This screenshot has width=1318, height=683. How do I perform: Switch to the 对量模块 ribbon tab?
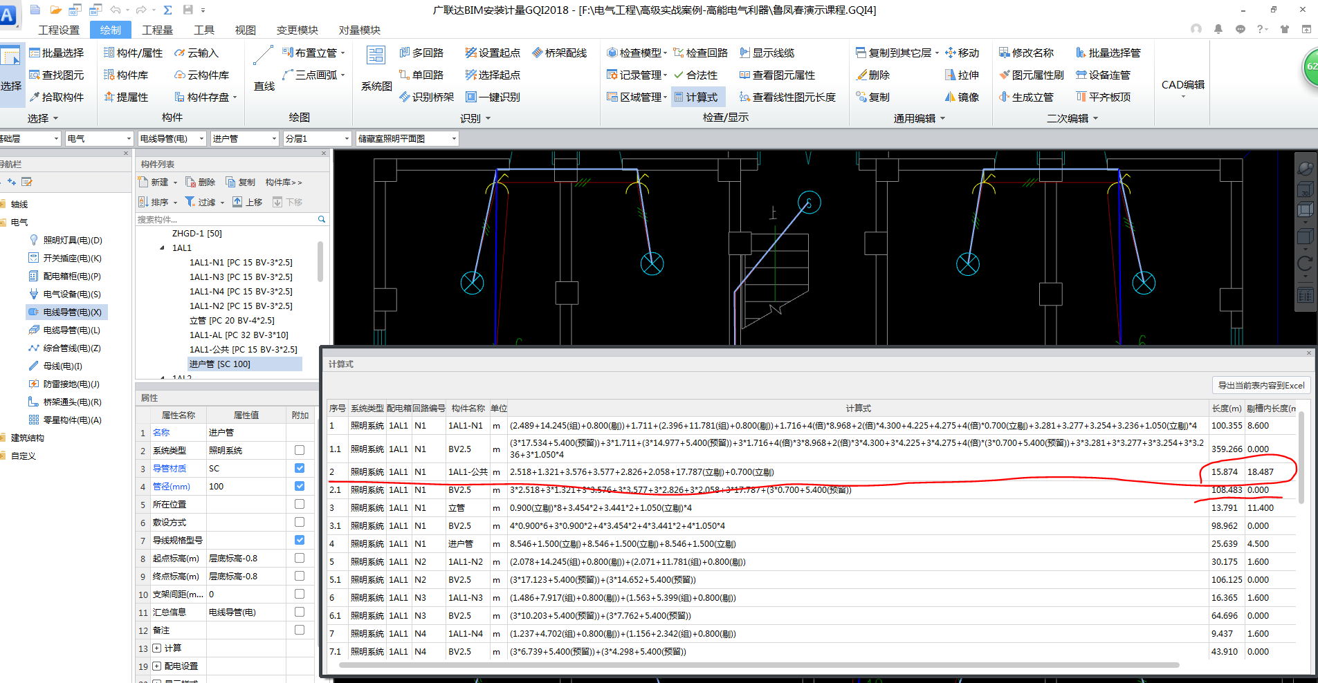tap(360, 30)
